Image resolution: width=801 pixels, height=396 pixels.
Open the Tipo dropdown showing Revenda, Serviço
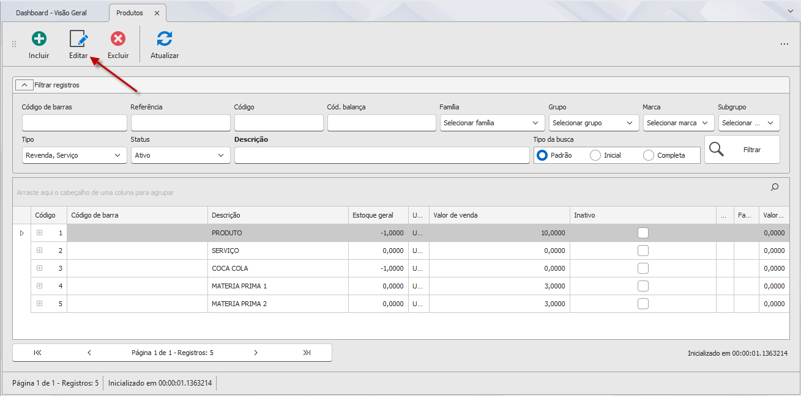[x=75, y=155]
